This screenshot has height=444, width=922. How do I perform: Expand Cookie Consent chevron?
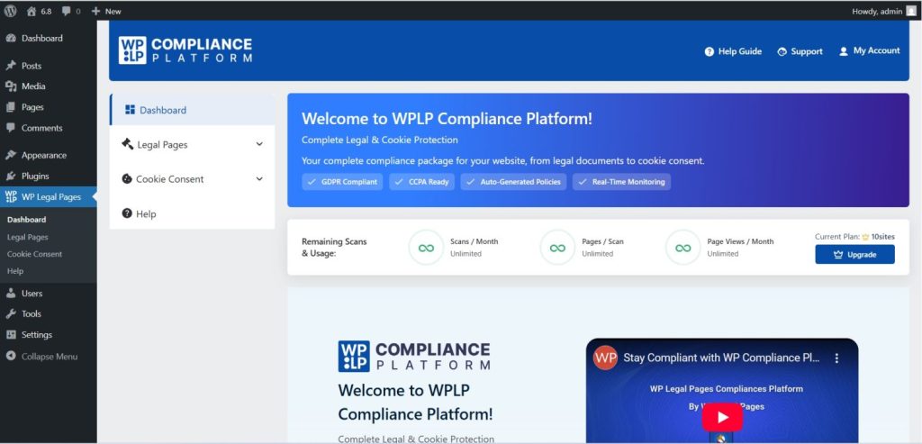(x=259, y=179)
